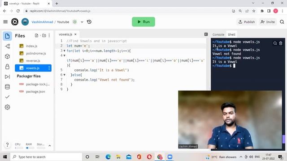
Task: Click code line 2 with let num='e'
Action: coord(78,46)
